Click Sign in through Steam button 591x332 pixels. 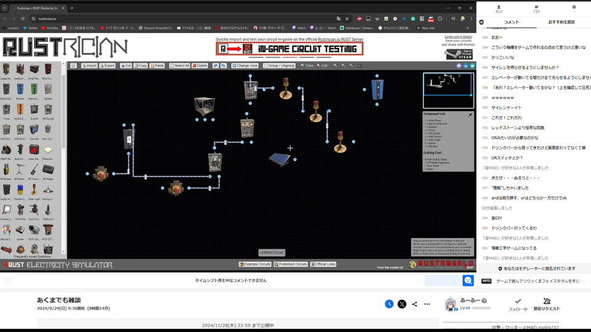click(x=459, y=55)
